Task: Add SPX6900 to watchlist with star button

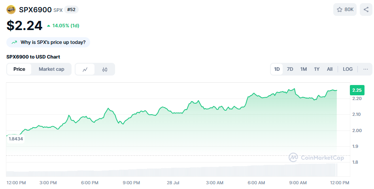Action: (345, 9)
